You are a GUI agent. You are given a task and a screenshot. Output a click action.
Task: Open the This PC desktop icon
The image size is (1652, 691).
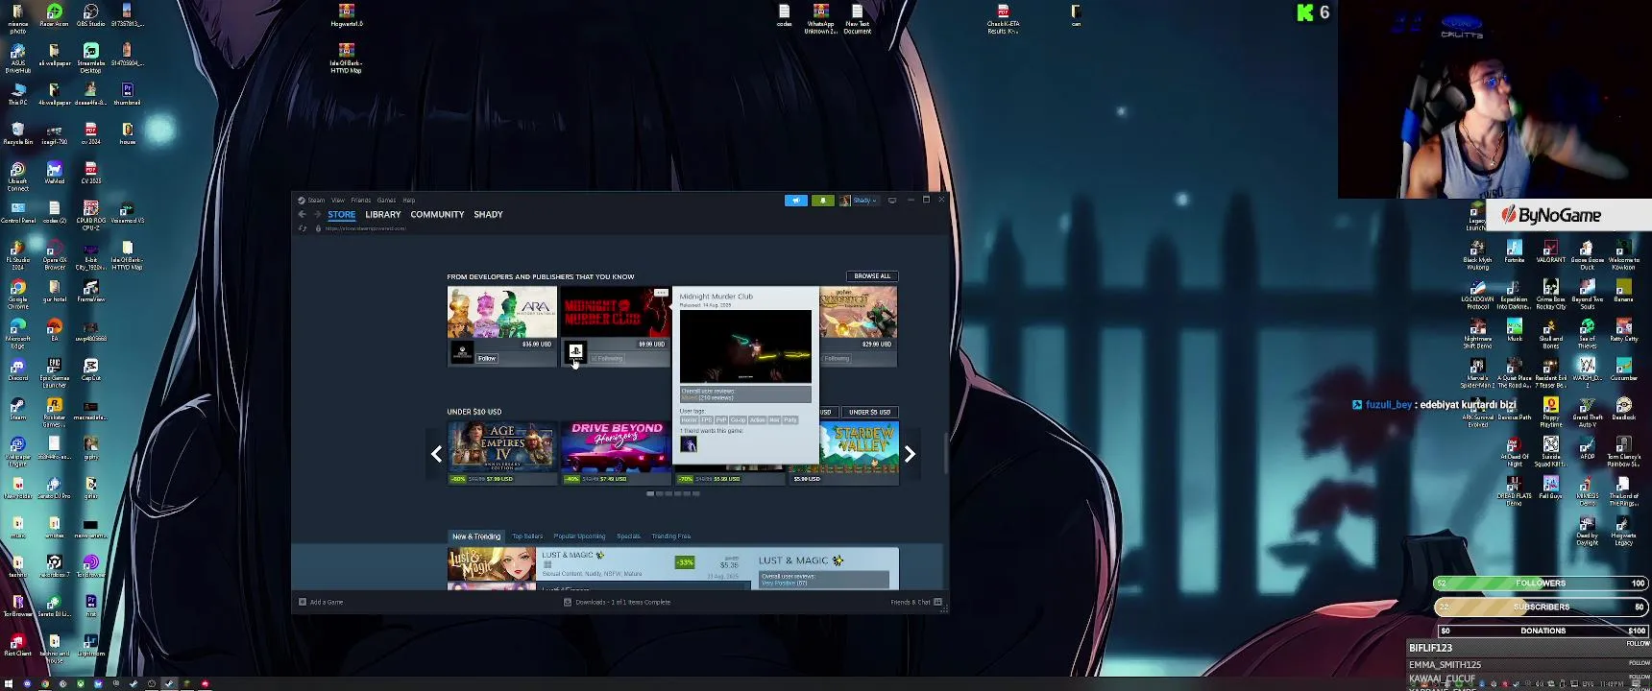coord(18,94)
